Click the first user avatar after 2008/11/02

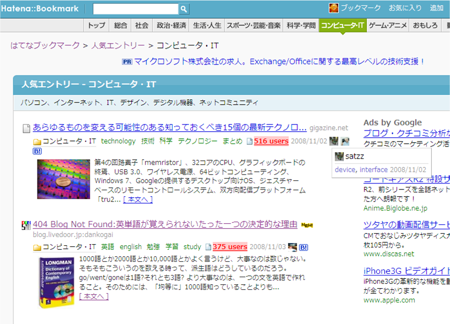tap(334, 141)
